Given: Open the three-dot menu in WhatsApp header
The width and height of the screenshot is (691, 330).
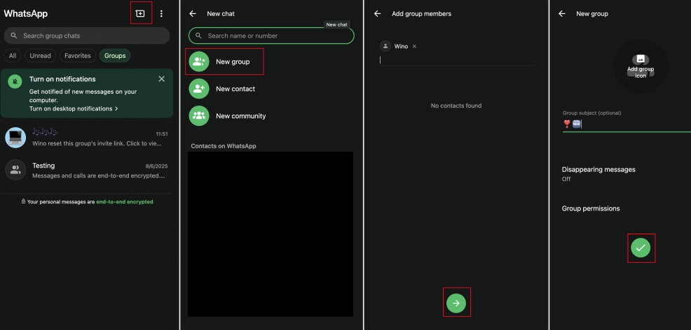Looking at the screenshot, I should (x=162, y=13).
